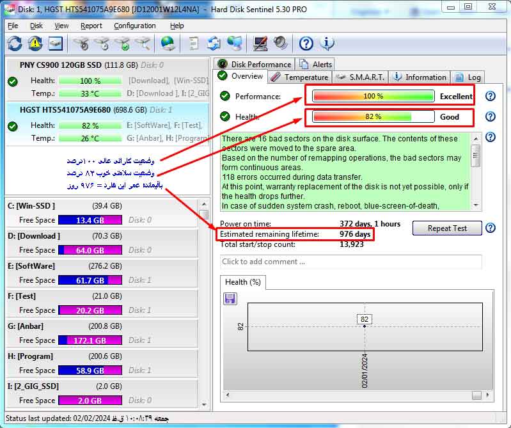This screenshot has width=511, height=428.
Task: Click the network computers toolbar icon
Action: click(235, 44)
